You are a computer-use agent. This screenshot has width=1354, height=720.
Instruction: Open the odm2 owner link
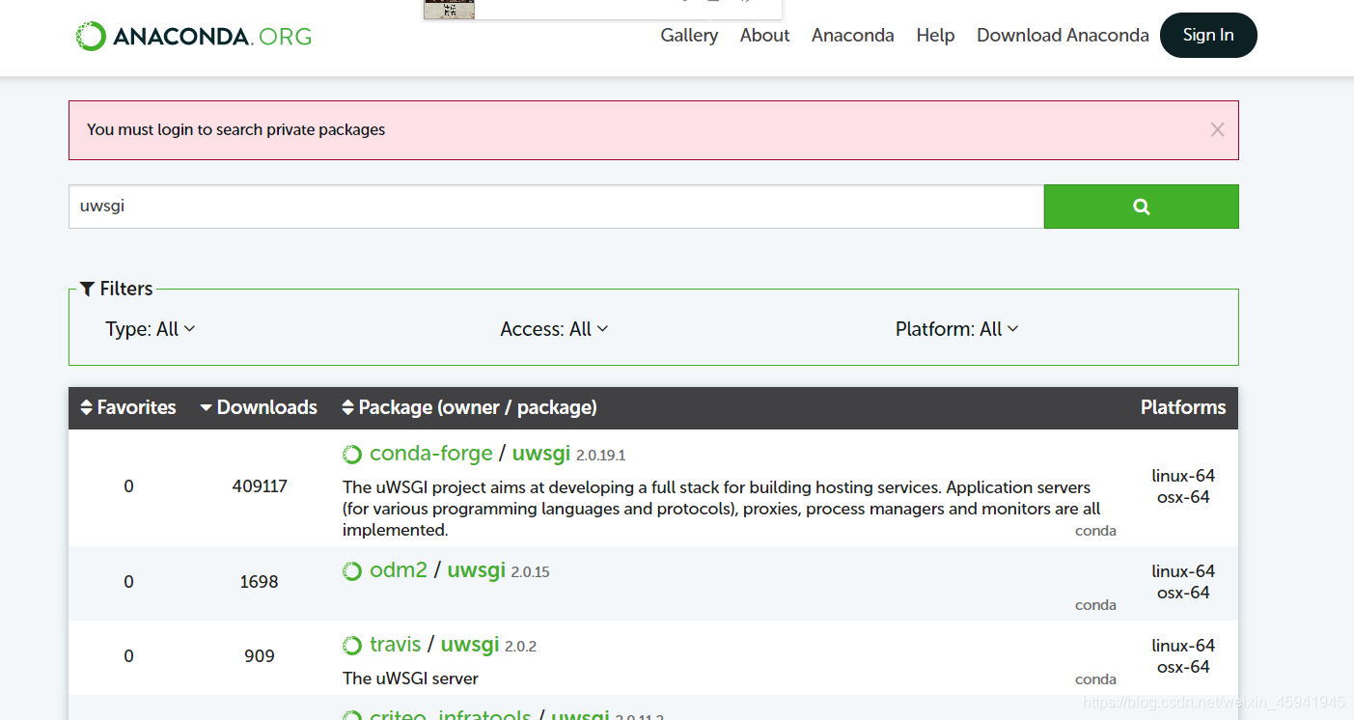[399, 570]
